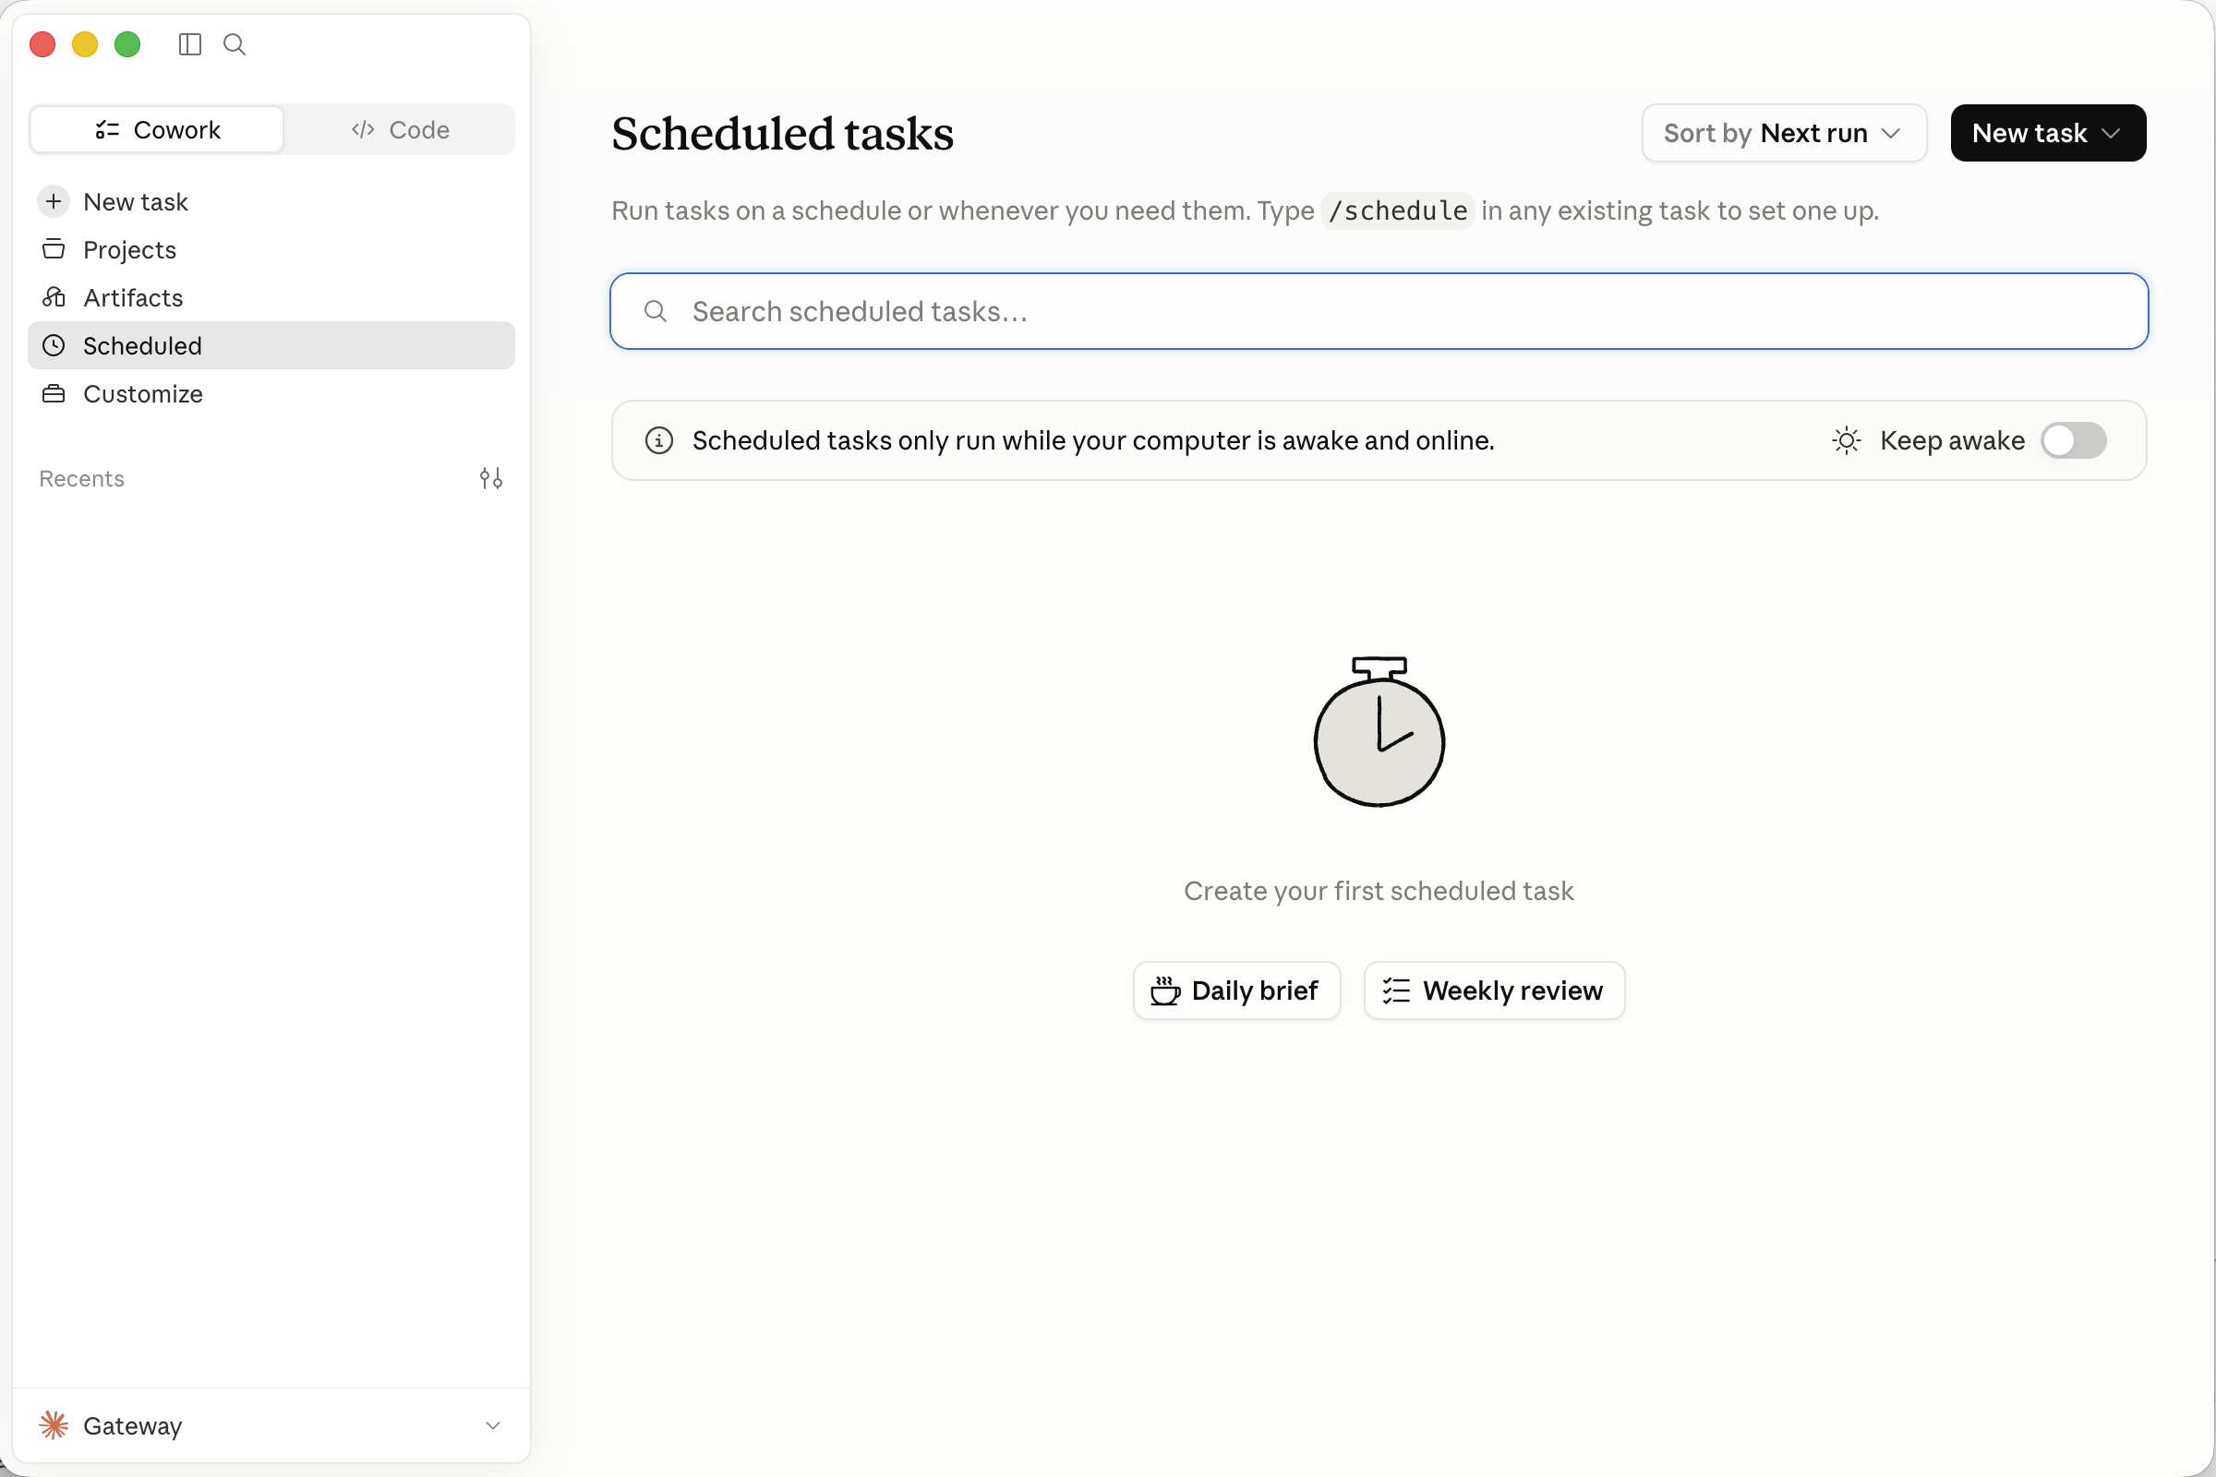Open Projects in the sidebar
Screen dimensions: 2216x1477
click(271, 248)
